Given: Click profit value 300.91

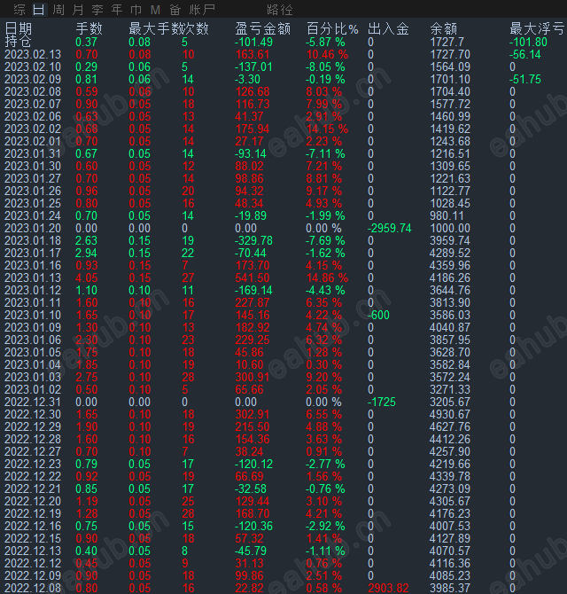Looking at the screenshot, I should click(x=252, y=377).
